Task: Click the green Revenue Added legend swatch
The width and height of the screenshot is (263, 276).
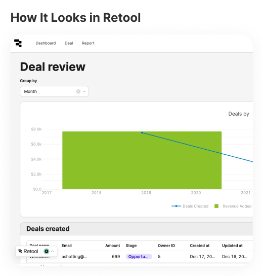Action: click(x=216, y=206)
